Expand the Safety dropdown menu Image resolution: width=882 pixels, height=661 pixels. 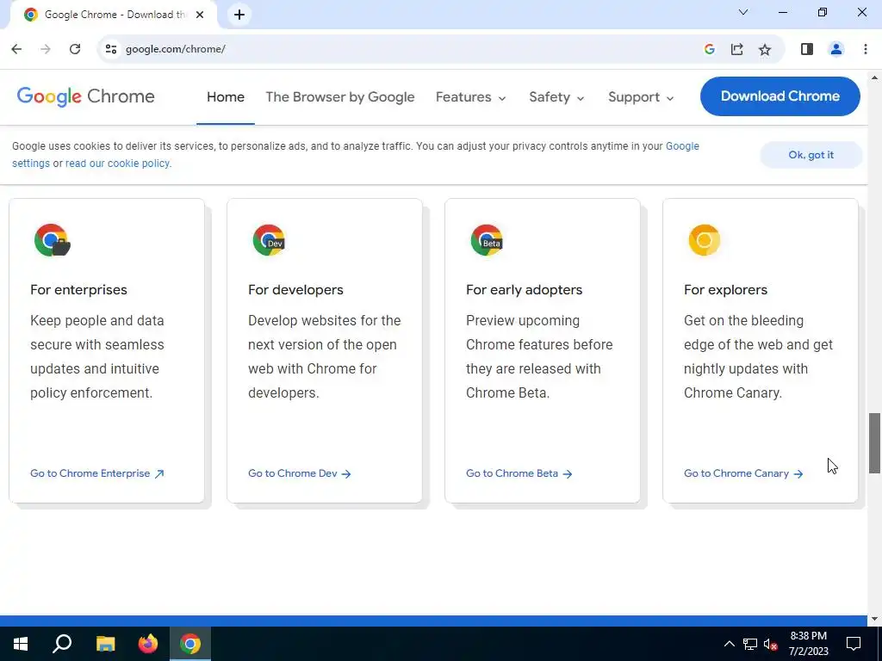pyautogui.click(x=556, y=97)
